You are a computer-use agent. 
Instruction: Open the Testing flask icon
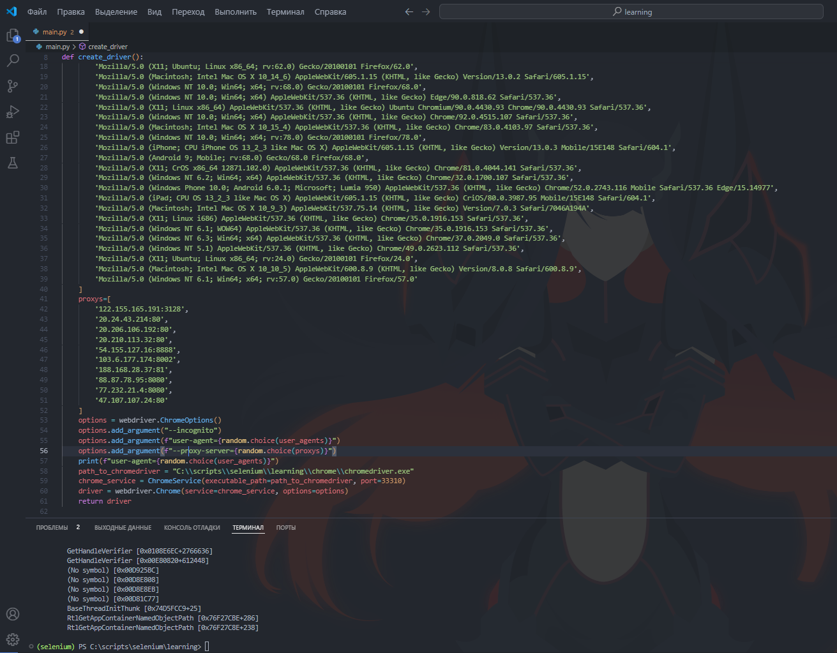[13, 163]
